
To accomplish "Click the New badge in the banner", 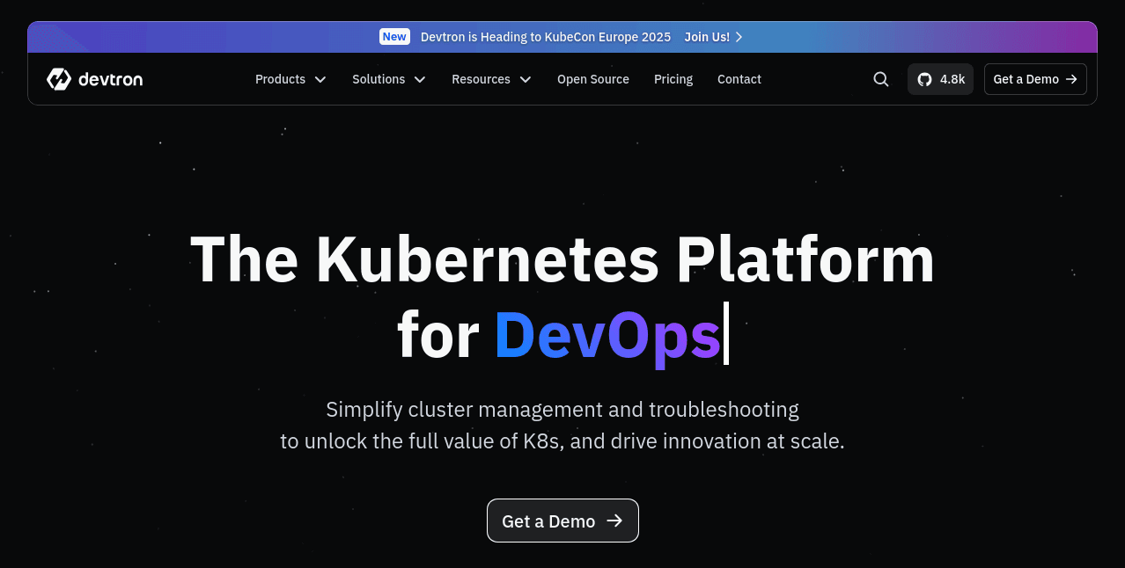I will tap(394, 37).
